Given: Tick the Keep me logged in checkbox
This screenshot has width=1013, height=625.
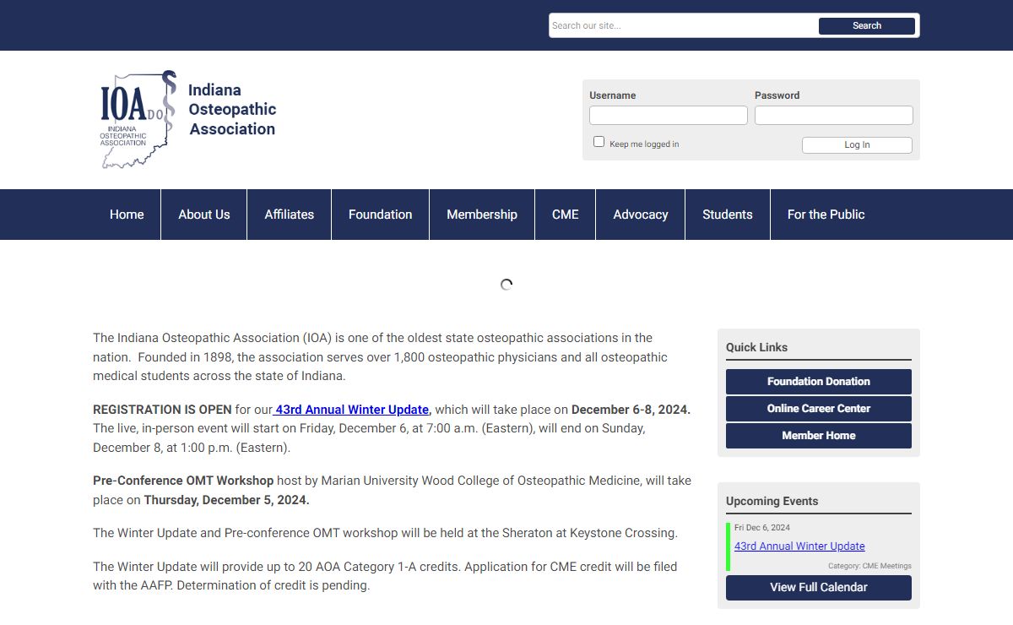Looking at the screenshot, I should [599, 142].
